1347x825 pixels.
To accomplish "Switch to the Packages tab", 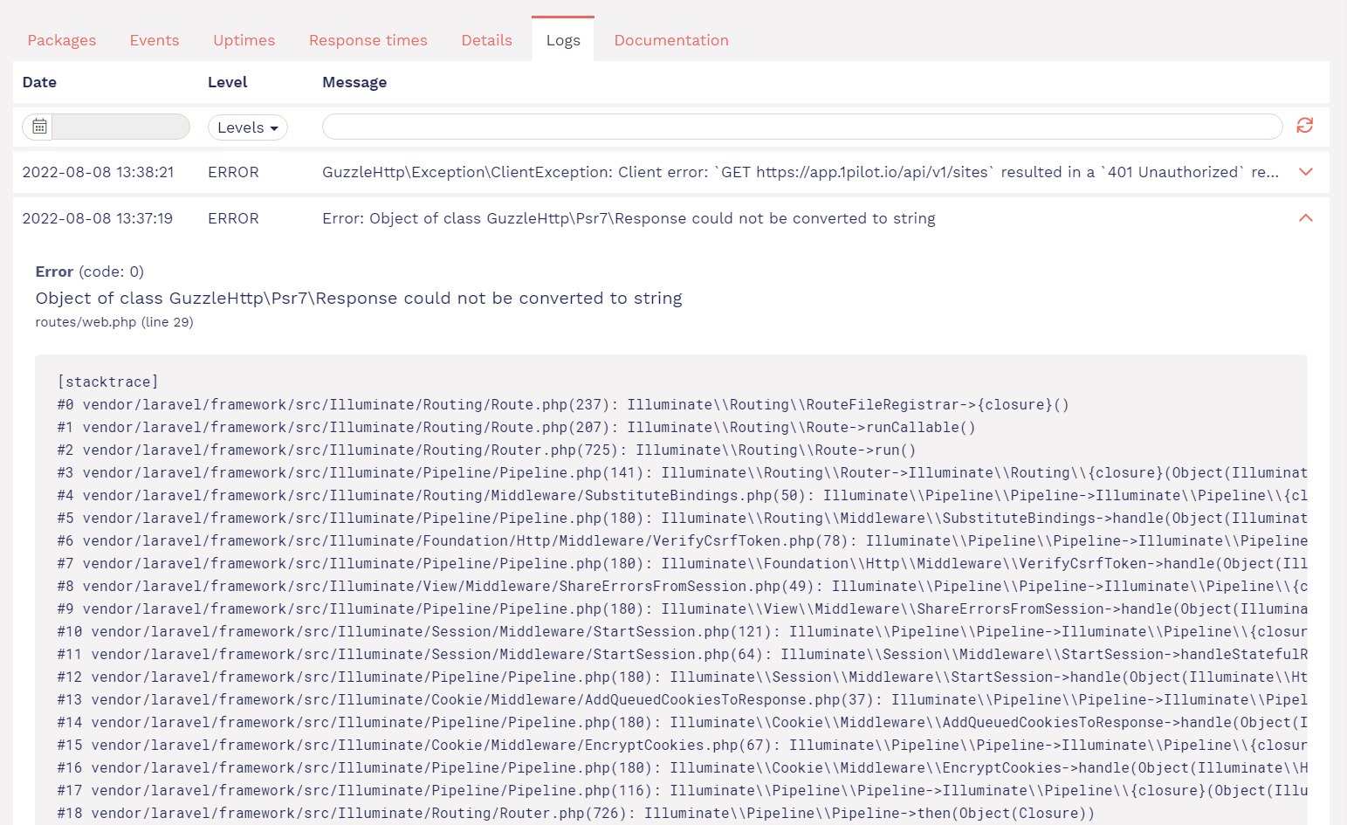I will (x=62, y=40).
